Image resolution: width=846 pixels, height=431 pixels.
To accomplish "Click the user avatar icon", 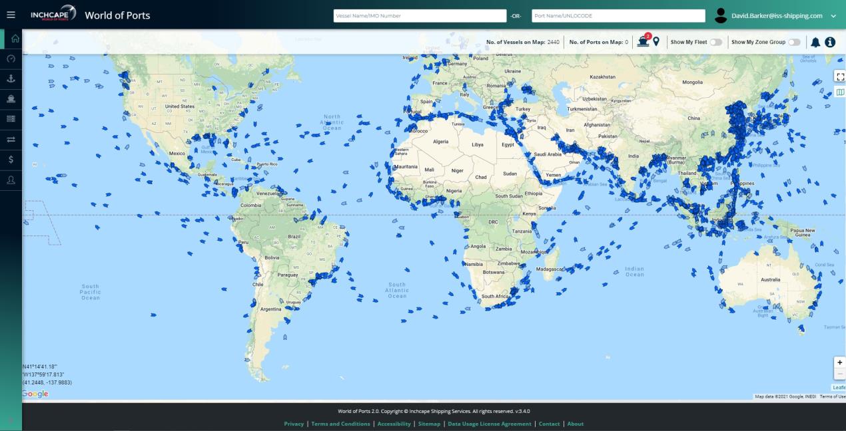I will coord(720,15).
